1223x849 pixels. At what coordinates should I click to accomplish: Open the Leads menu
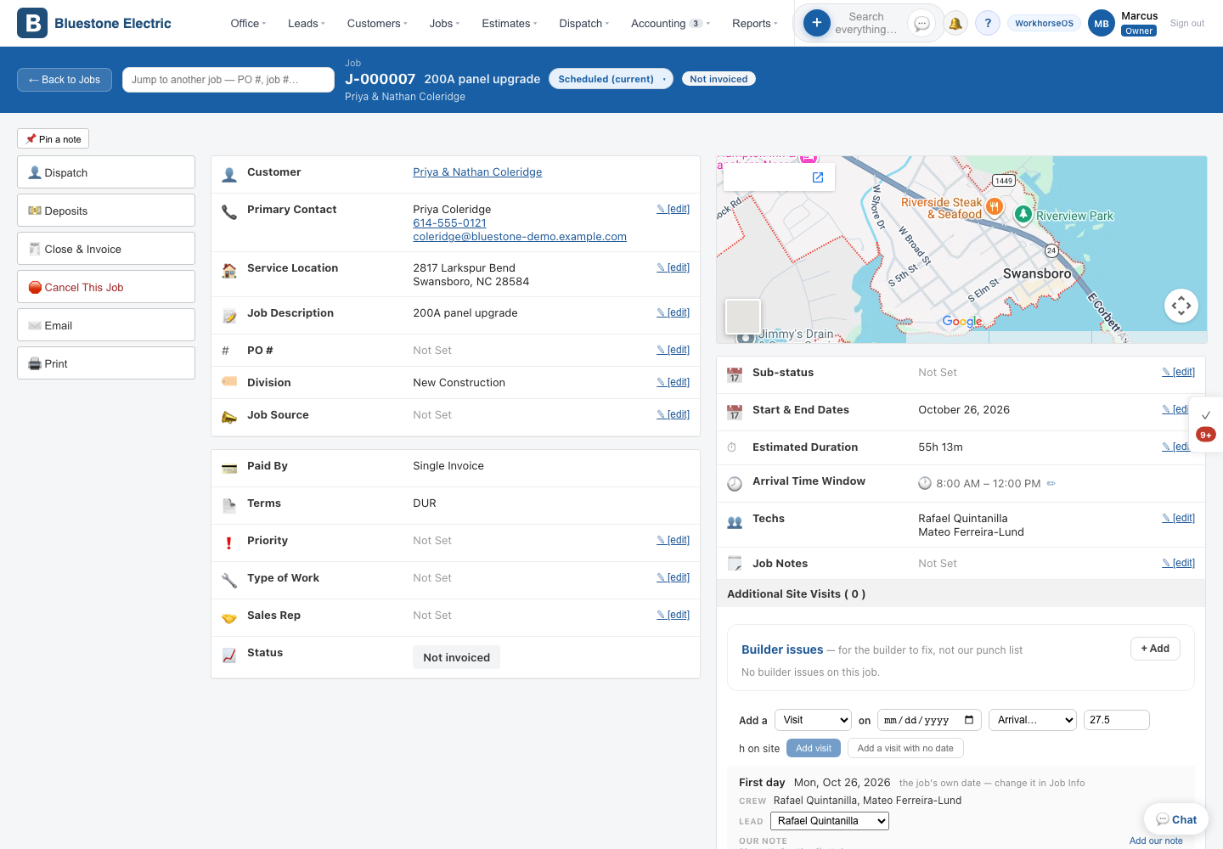306,24
